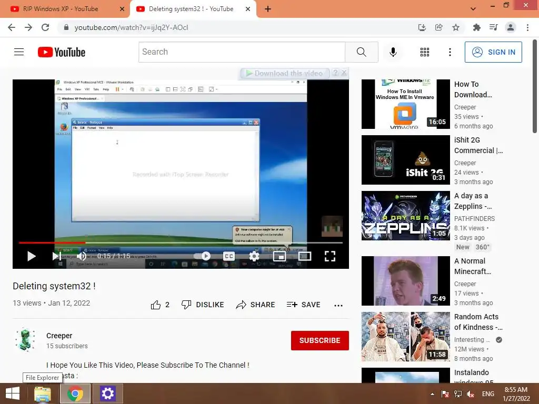
Task: Open the taskbar clock and date
Action: click(x=516, y=394)
